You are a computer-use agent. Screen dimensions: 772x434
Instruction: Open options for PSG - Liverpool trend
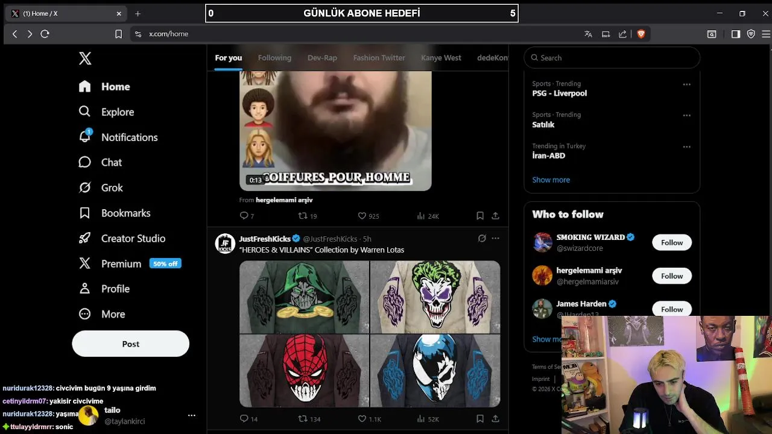[x=686, y=84]
